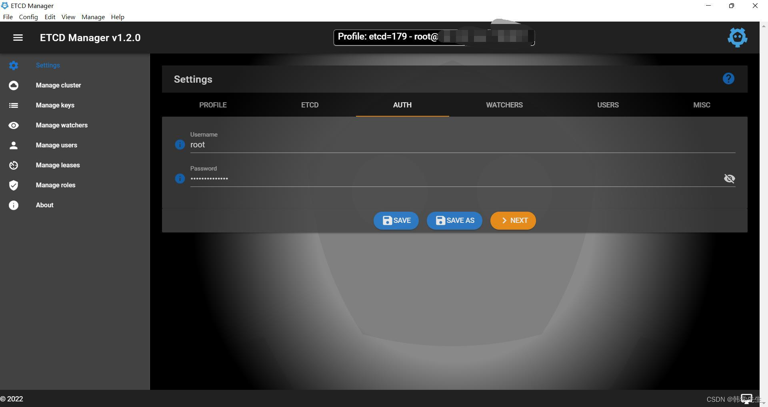
Task: Switch to the ETCD tab
Action: coord(310,105)
